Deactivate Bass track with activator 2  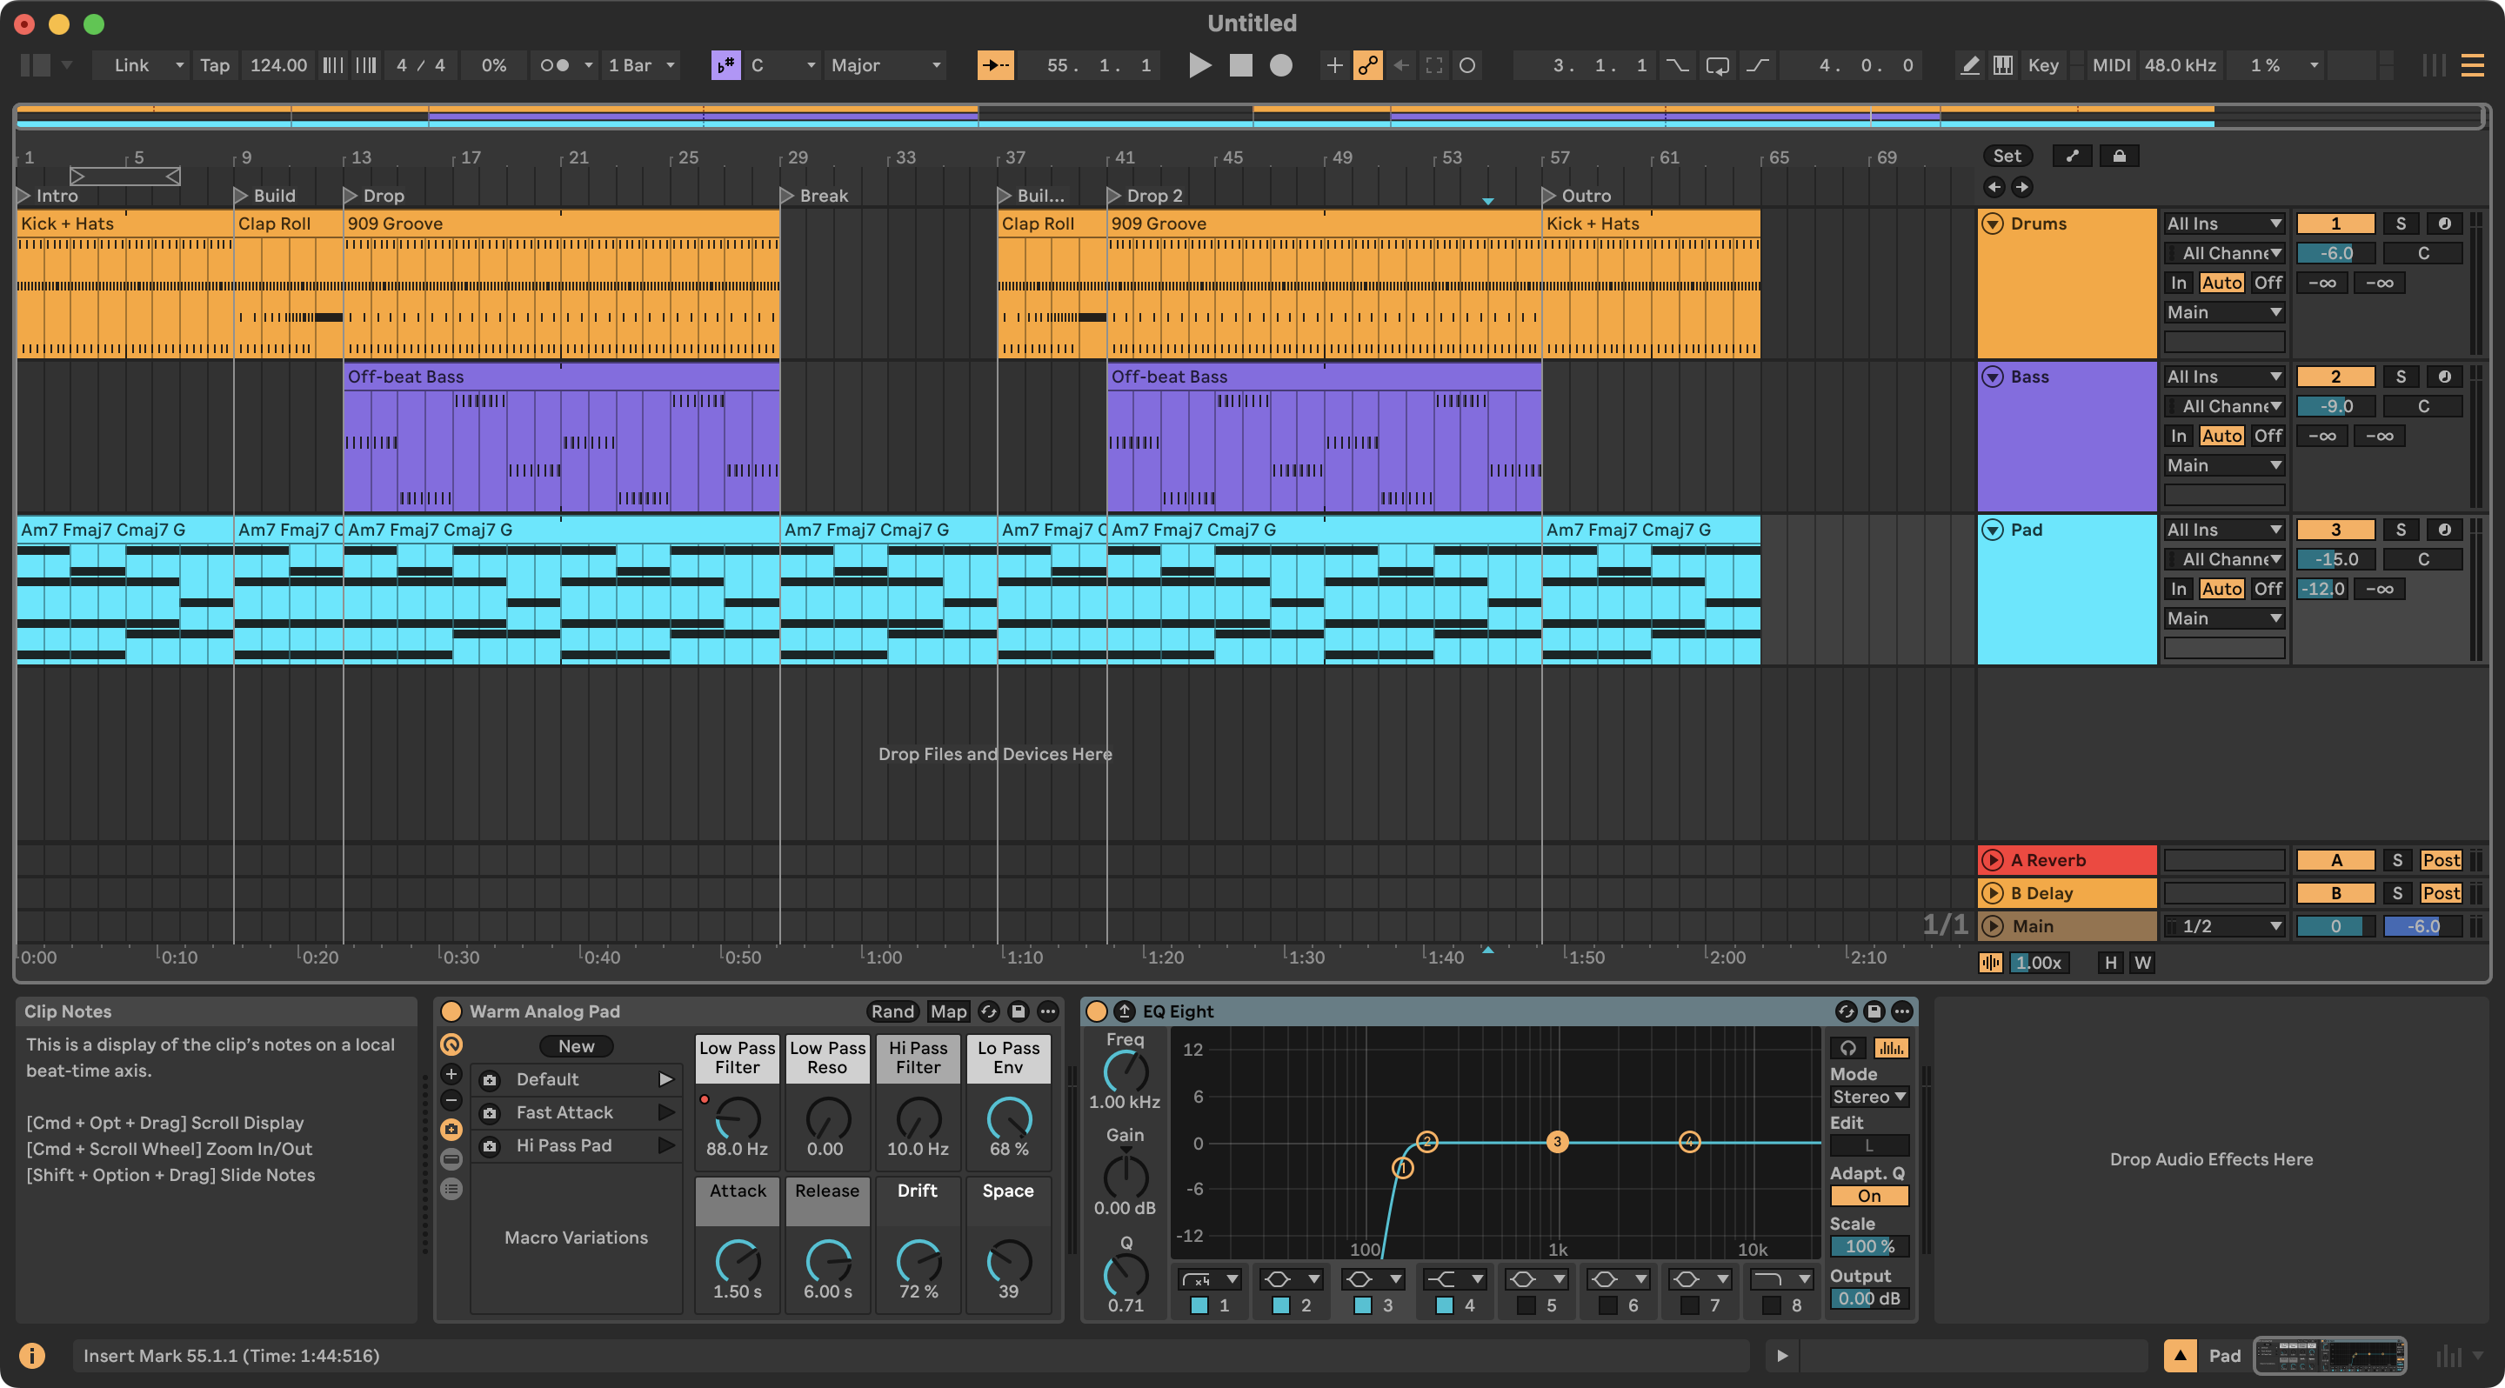[x=2335, y=377]
